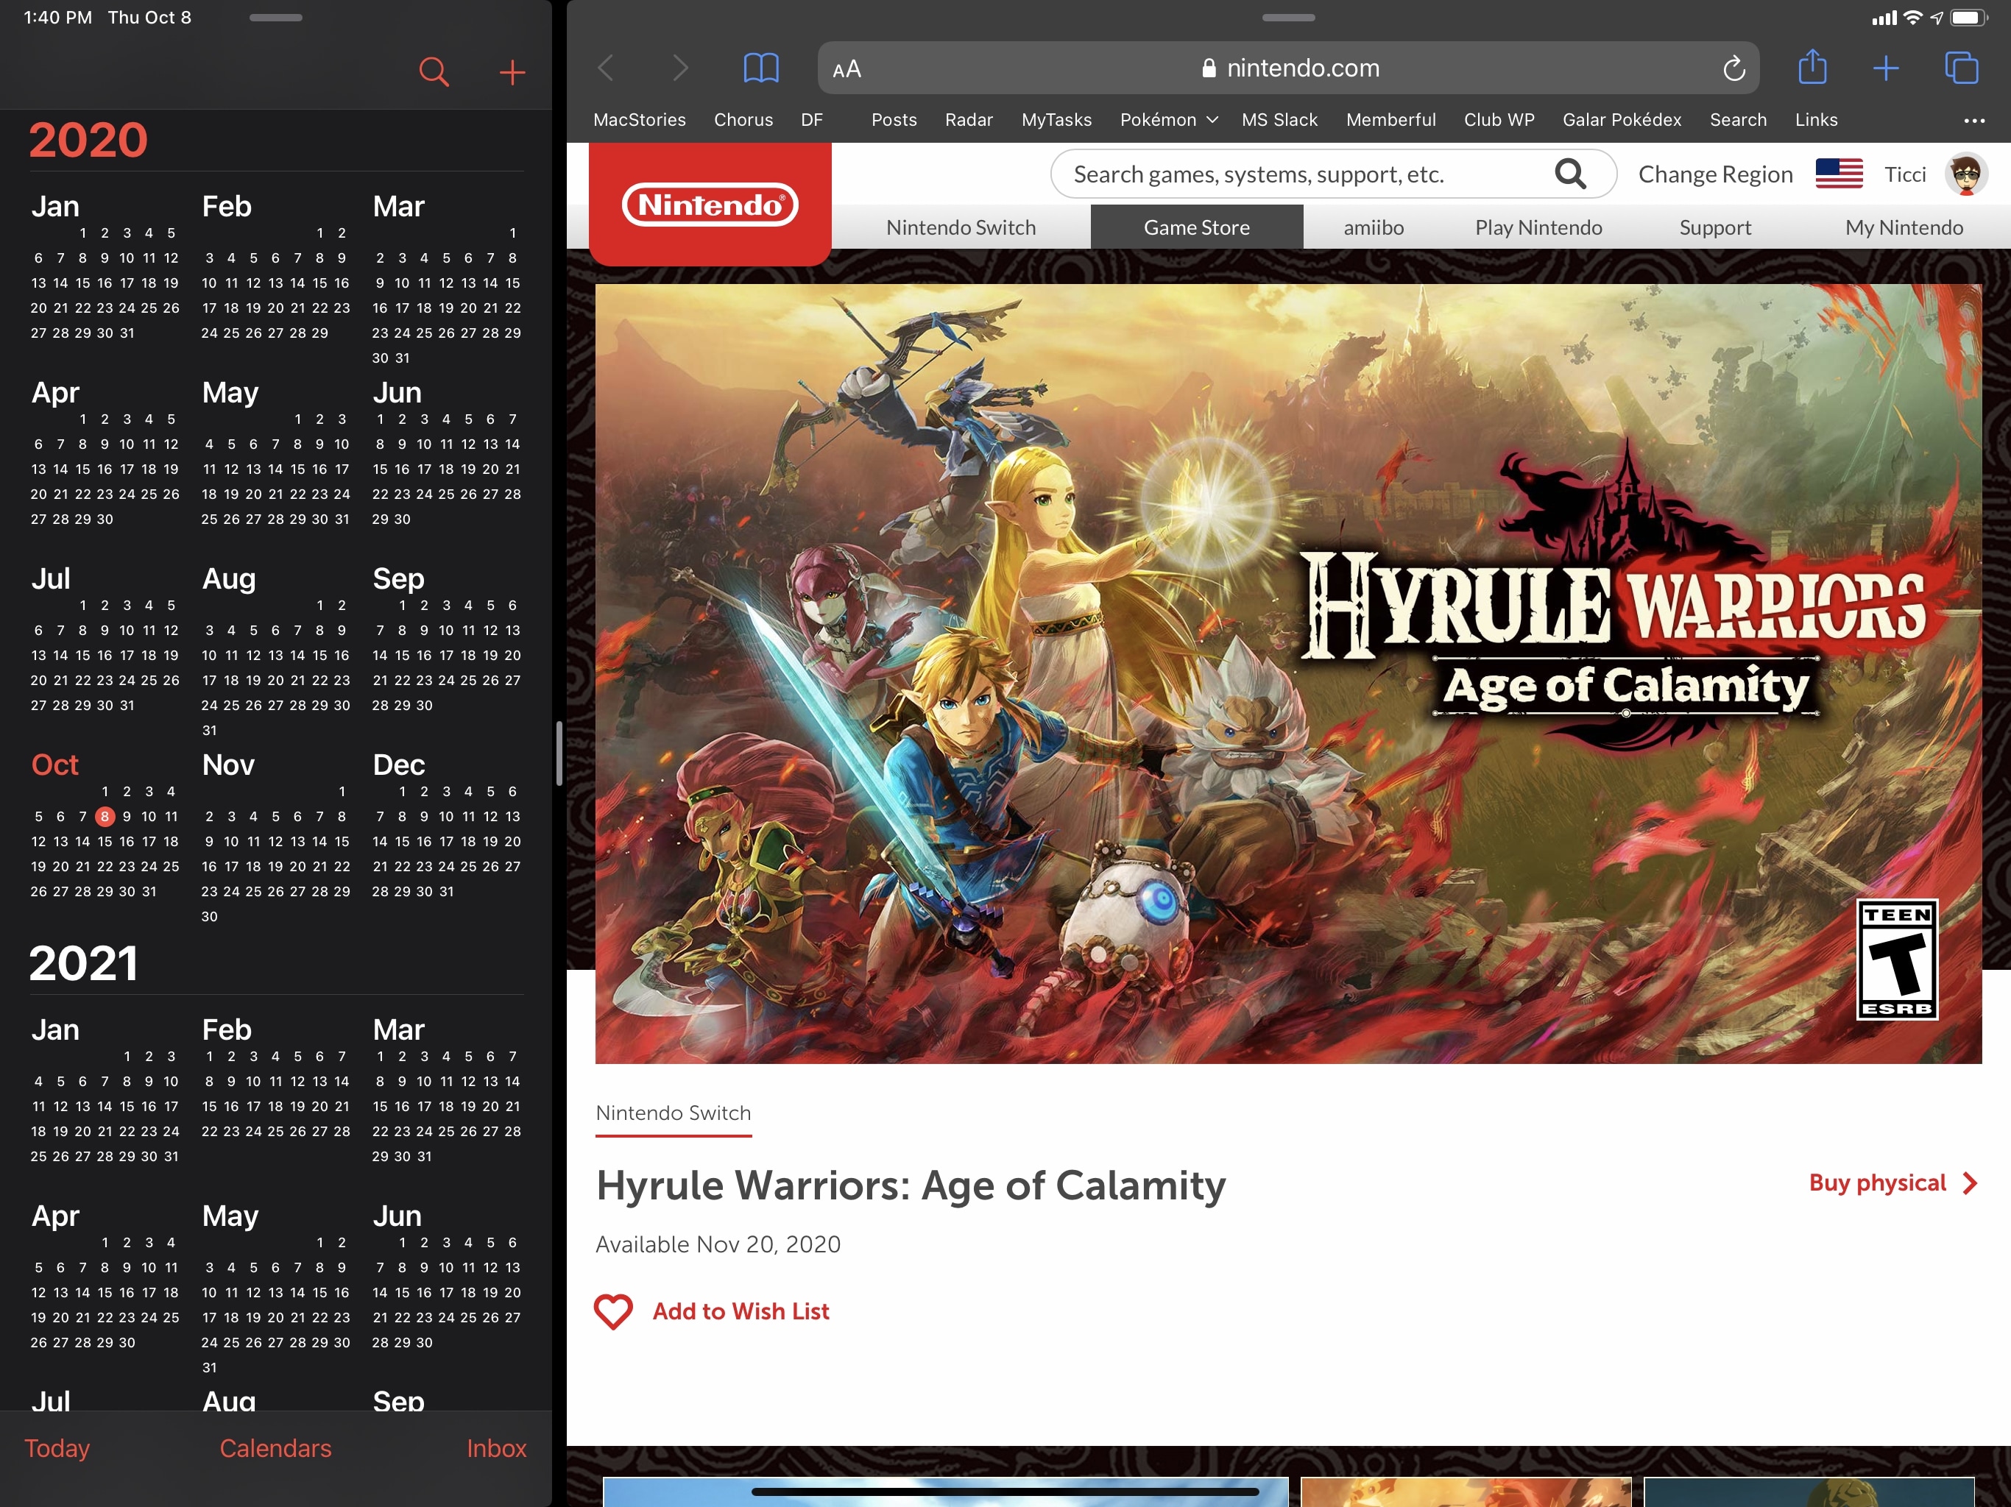Click Change Region
This screenshot has height=1507, width=2011.
tap(1716, 174)
